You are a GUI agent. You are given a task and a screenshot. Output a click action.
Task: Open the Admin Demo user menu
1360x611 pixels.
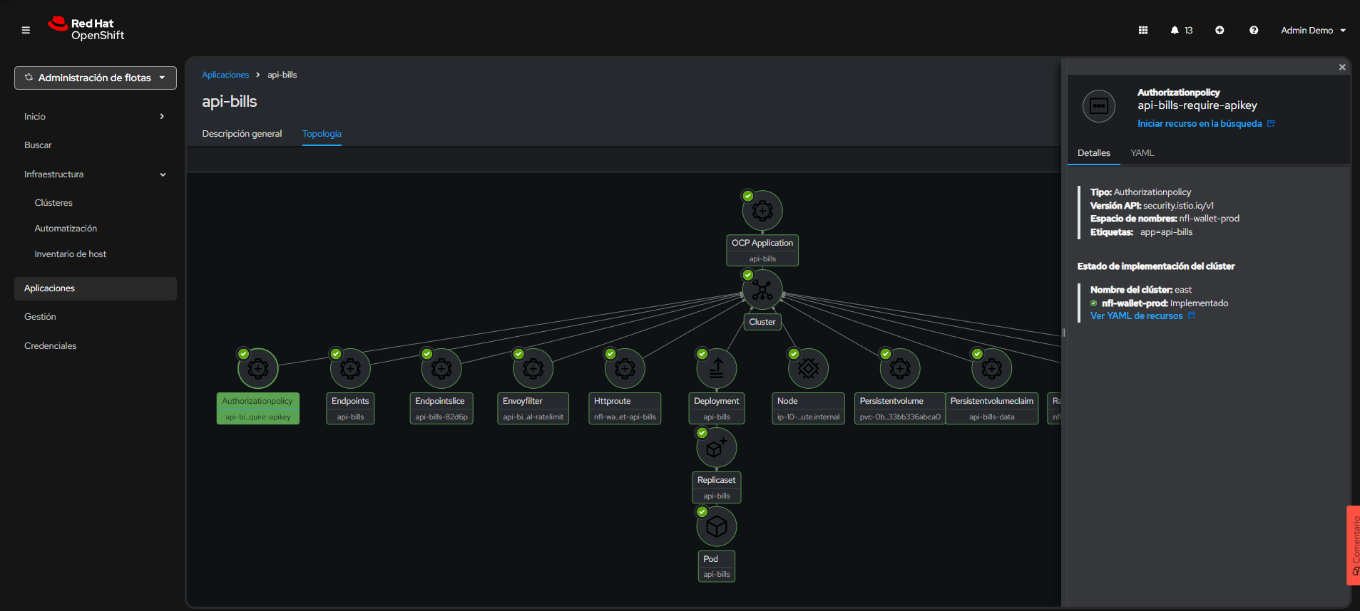coord(1313,30)
